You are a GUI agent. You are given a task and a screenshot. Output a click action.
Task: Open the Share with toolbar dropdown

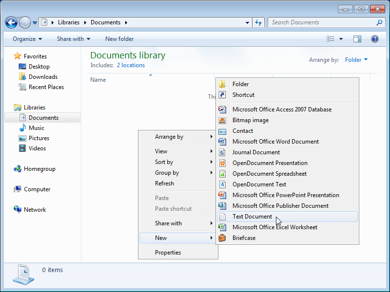[x=74, y=39]
